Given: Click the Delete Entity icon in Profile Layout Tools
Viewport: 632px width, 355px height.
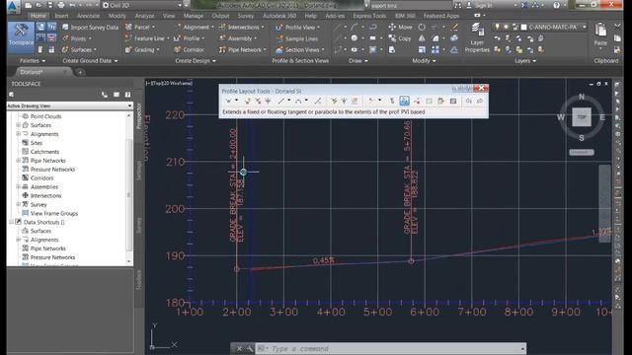Looking at the screenshot, I should click(417, 101).
